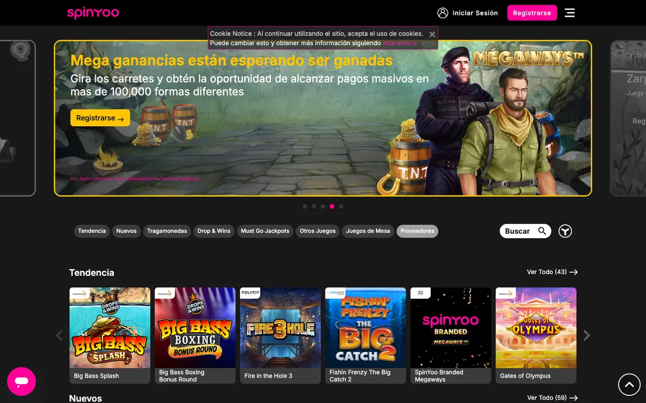Click the SpinYoo logo
646x403 pixels.
click(x=93, y=13)
